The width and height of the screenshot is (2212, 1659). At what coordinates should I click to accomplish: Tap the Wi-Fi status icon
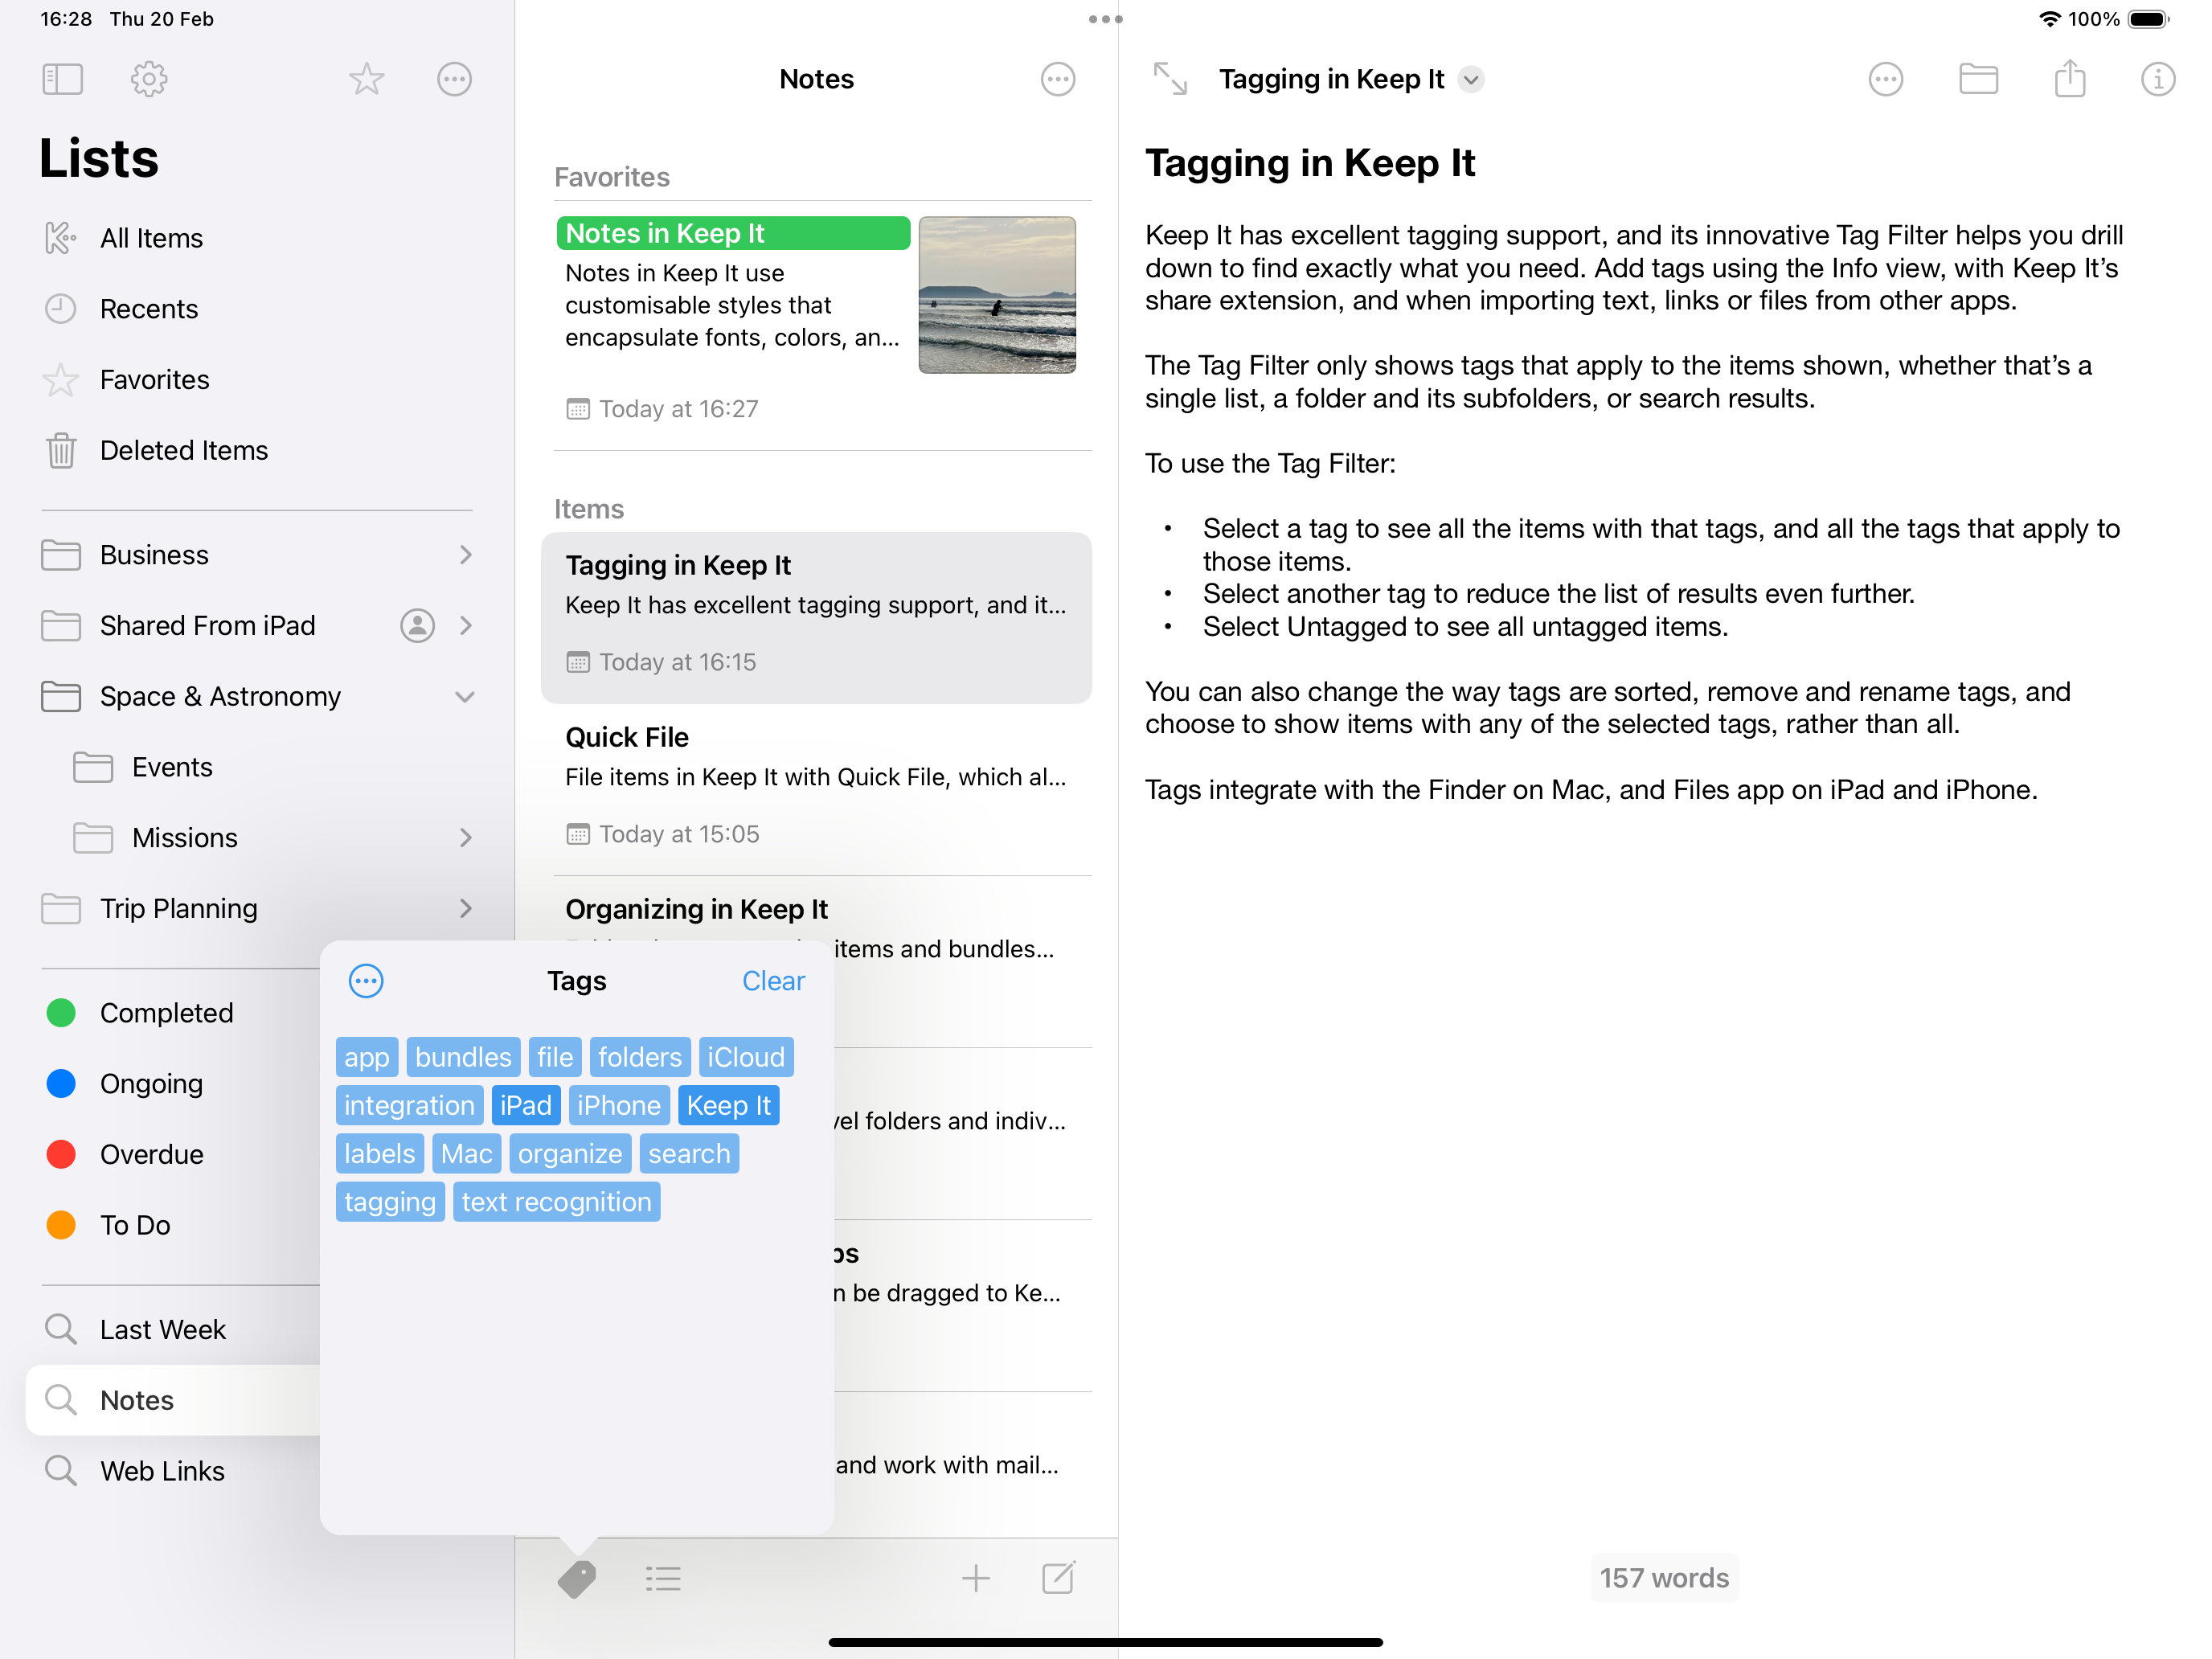(x=2049, y=19)
